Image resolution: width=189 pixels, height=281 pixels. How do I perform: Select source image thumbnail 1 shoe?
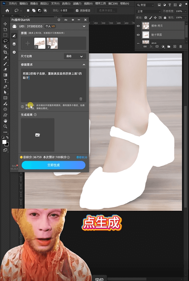pyautogui.click(x=40, y=43)
